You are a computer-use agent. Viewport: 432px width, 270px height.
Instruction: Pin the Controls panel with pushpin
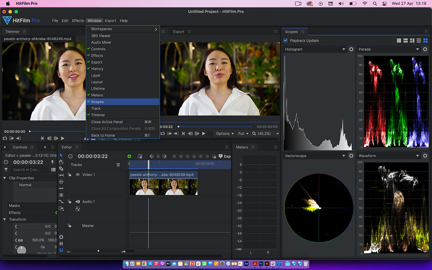point(52,162)
